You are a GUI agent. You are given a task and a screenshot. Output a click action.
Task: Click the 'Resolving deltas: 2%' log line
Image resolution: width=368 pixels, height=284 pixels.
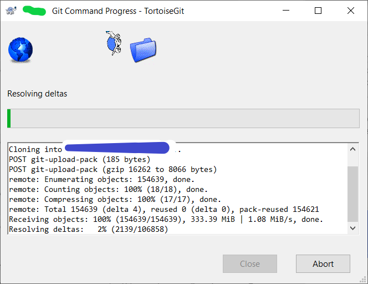pyautogui.click(x=89, y=229)
